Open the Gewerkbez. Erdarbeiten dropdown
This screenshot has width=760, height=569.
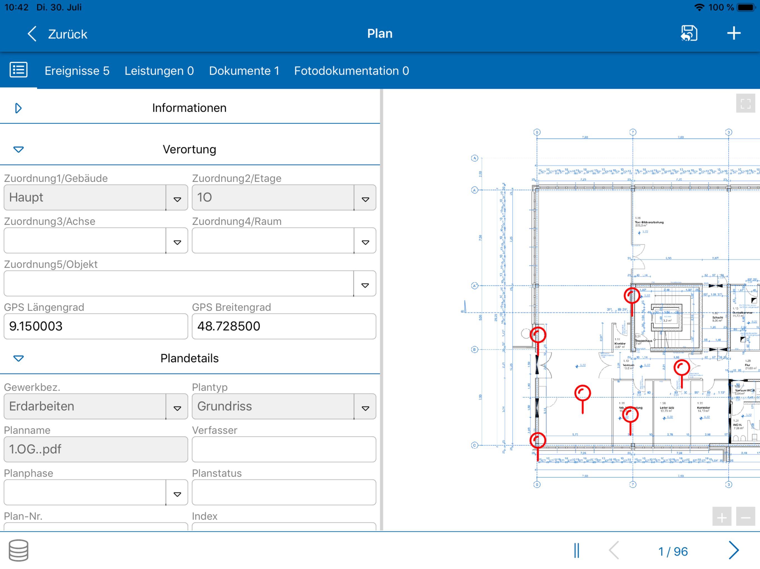coord(177,407)
